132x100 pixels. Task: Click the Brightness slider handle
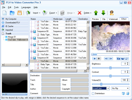pos(110,68)
